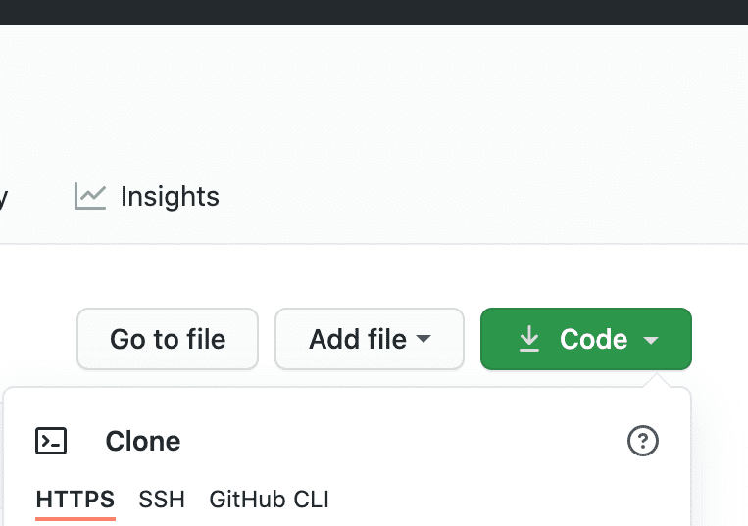Screen dimensions: 748x526
Task: Click the cut-off tab left of Insights
Action: click(4, 197)
